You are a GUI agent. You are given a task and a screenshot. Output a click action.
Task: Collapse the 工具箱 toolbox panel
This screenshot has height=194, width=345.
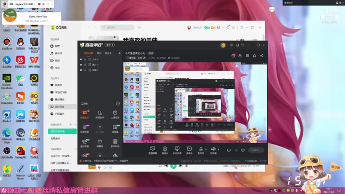[x=118, y=103]
